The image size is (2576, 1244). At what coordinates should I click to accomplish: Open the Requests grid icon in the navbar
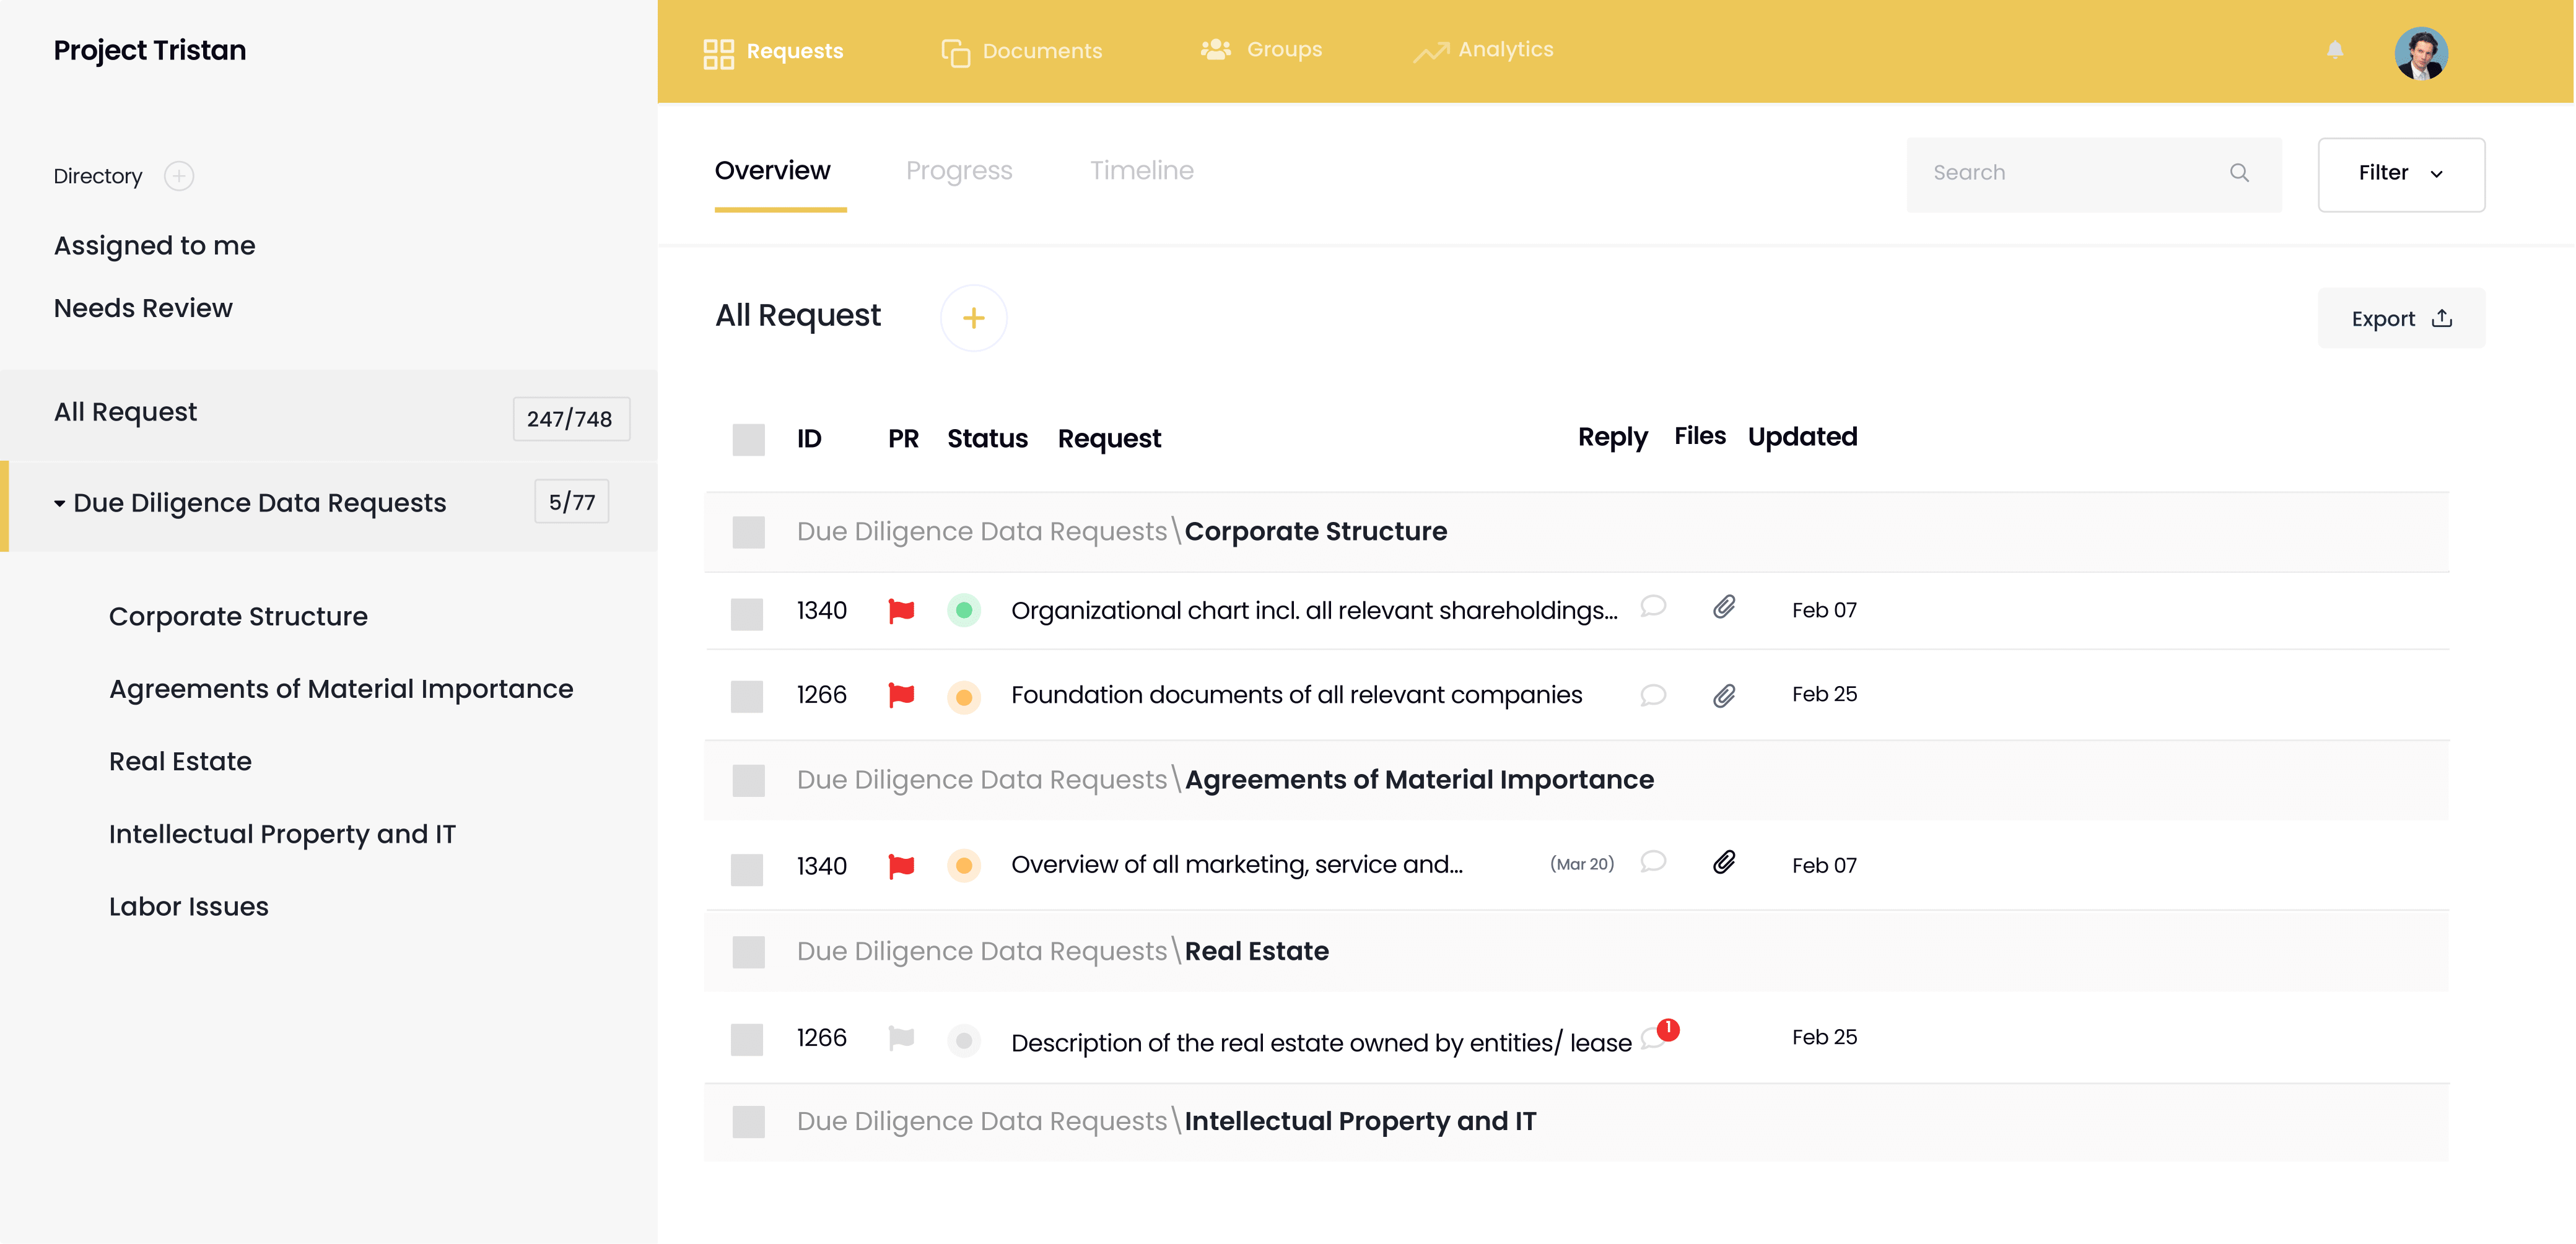[x=718, y=51]
